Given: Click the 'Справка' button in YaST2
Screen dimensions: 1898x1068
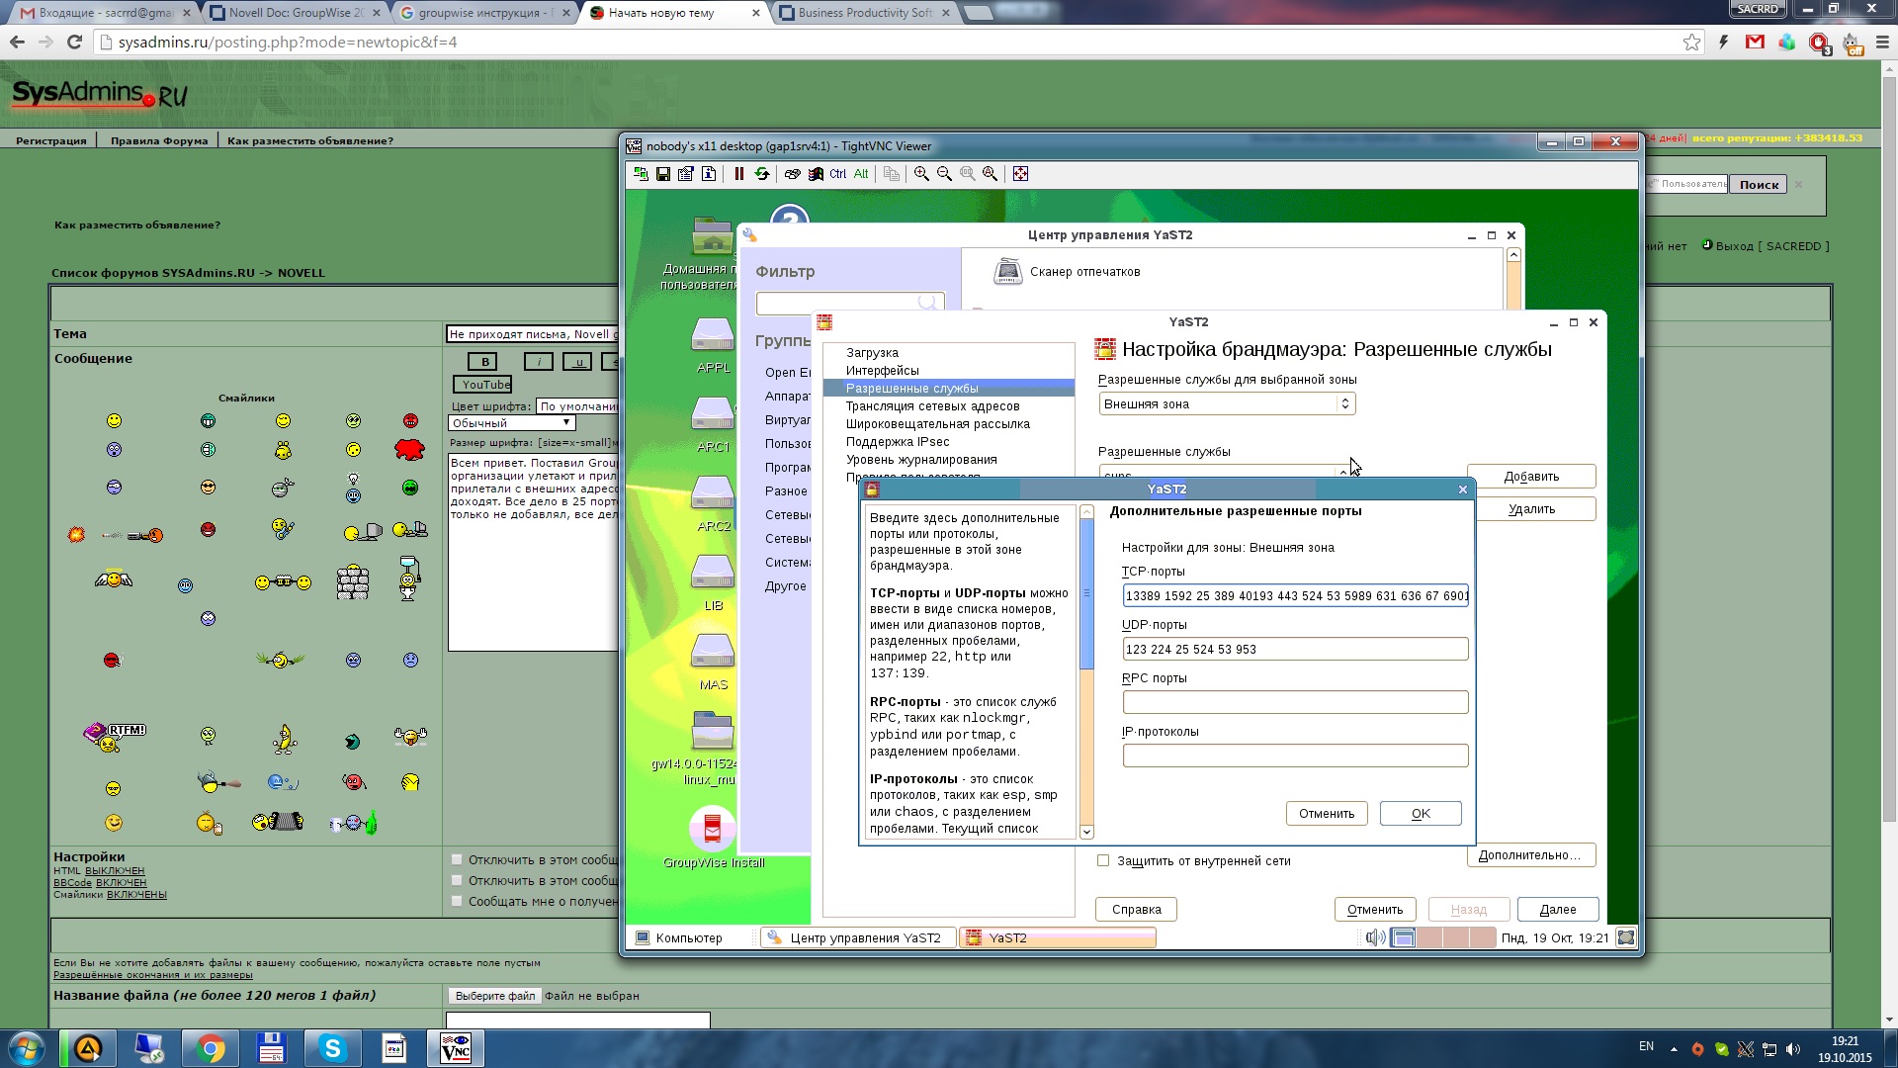Looking at the screenshot, I should click(1136, 910).
